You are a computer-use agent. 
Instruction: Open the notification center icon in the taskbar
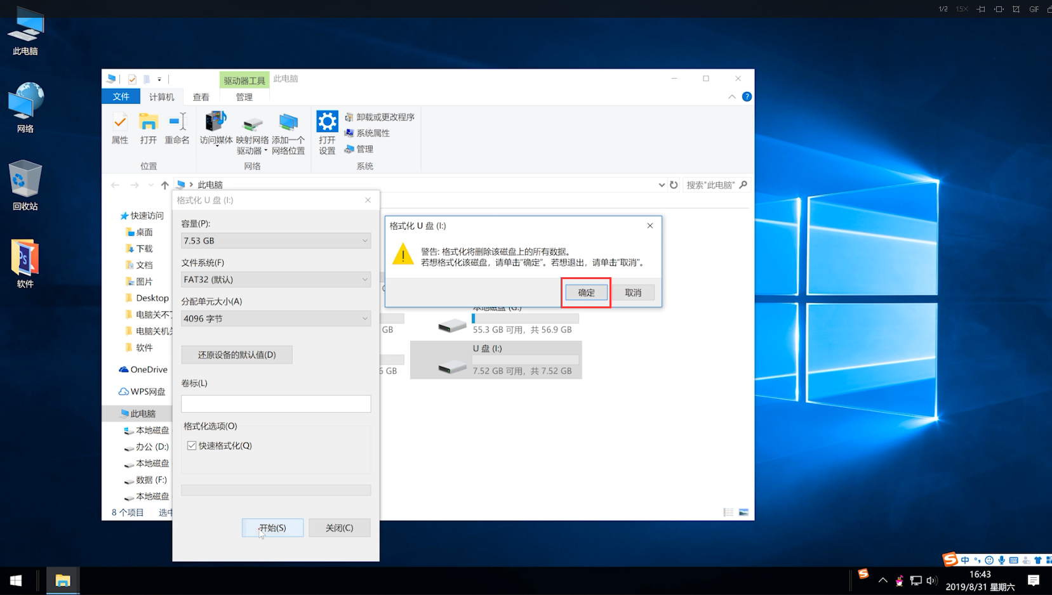click(1034, 580)
